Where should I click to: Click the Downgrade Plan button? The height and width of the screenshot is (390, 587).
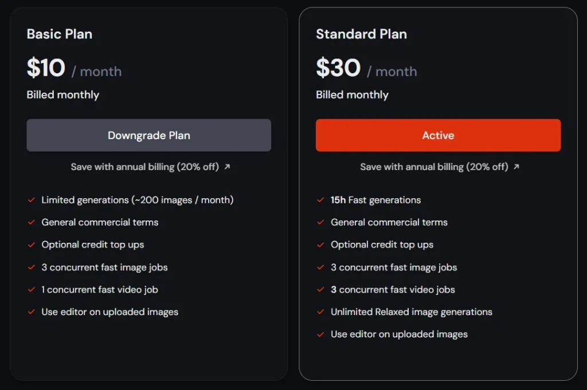click(148, 135)
